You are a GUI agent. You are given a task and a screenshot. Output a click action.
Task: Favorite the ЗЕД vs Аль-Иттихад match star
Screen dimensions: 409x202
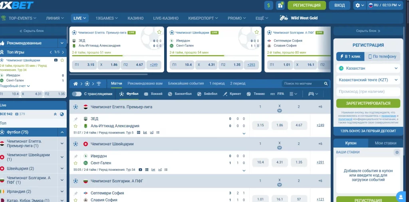75,126
